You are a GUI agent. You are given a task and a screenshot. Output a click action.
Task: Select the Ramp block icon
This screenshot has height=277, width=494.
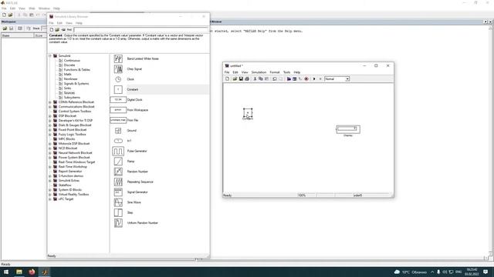(118, 161)
